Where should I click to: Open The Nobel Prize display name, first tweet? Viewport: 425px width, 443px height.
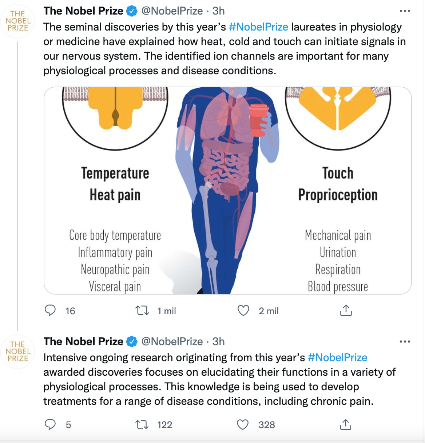pyautogui.click(x=83, y=11)
